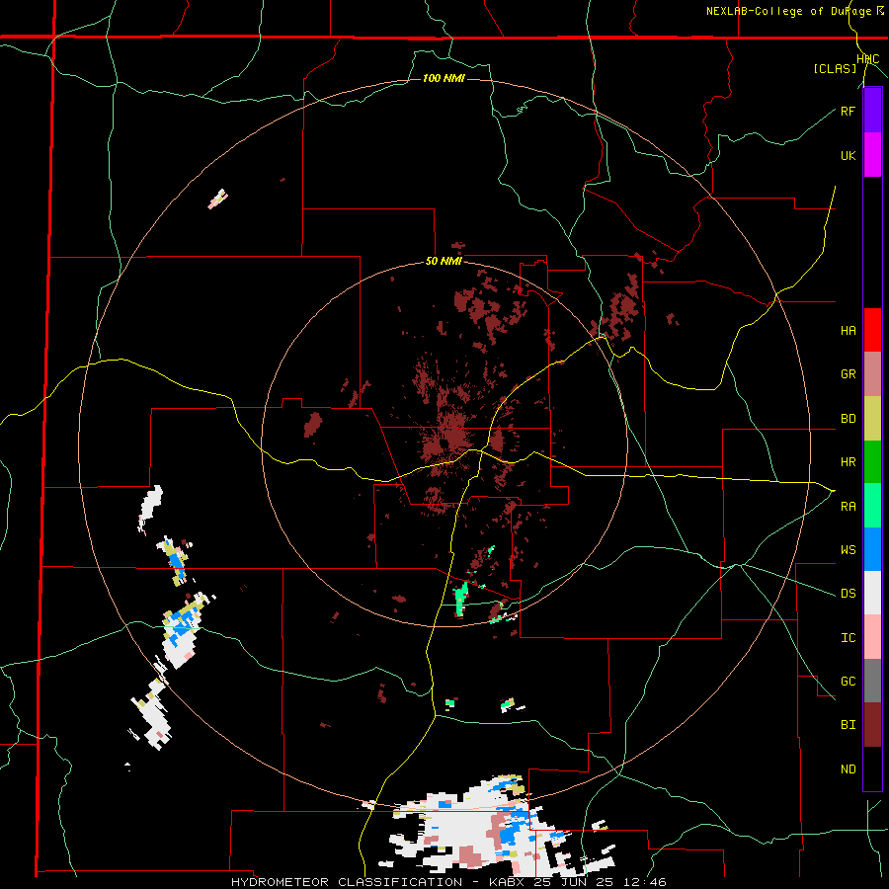Click the Hydrometeor Classification KABX caption

(448, 882)
